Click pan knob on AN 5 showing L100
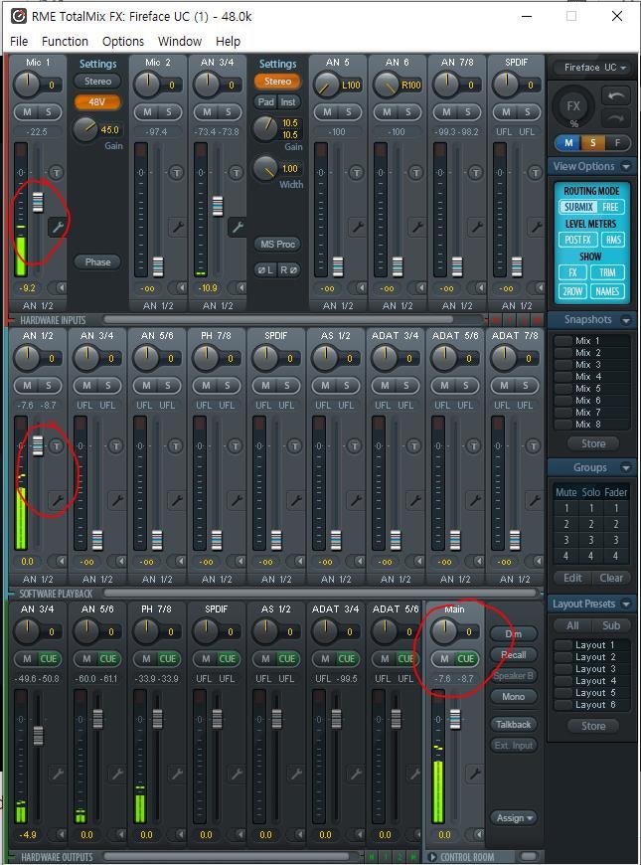641x865 pixels. pyautogui.click(x=326, y=85)
